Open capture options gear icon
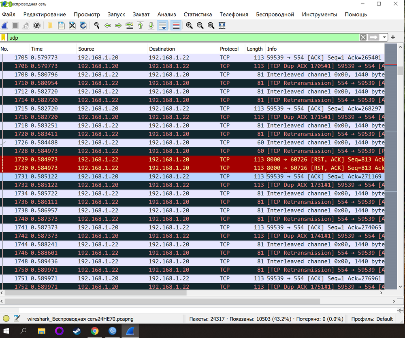 [37, 26]
